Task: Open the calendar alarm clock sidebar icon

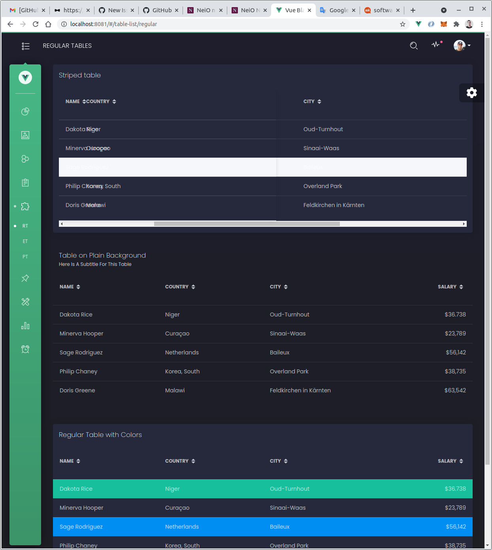Action: pyautogui.click(x=25, y=349)
